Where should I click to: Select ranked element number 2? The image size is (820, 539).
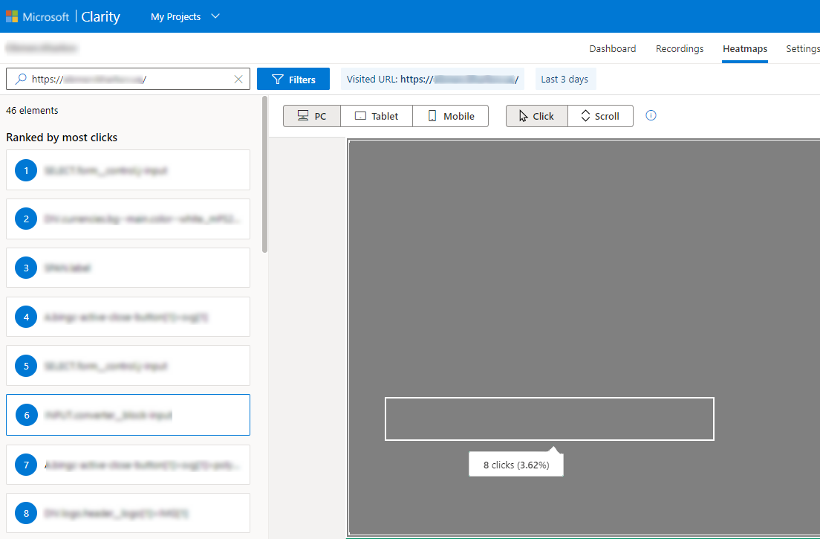tap(128, 219)
